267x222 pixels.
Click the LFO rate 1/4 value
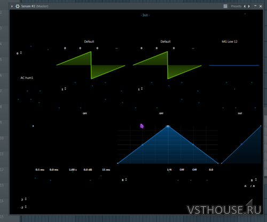[169, 170]
